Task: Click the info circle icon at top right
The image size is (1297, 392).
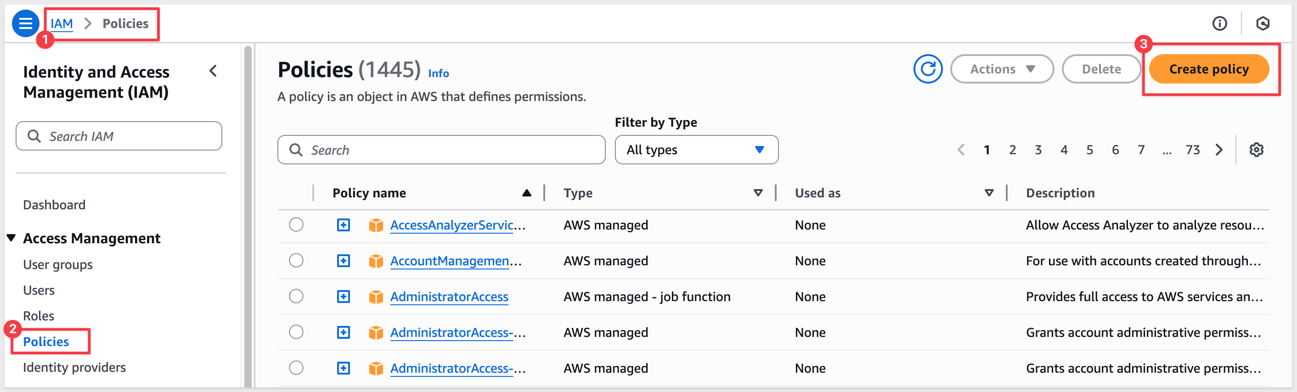Action: (1219, 23)
